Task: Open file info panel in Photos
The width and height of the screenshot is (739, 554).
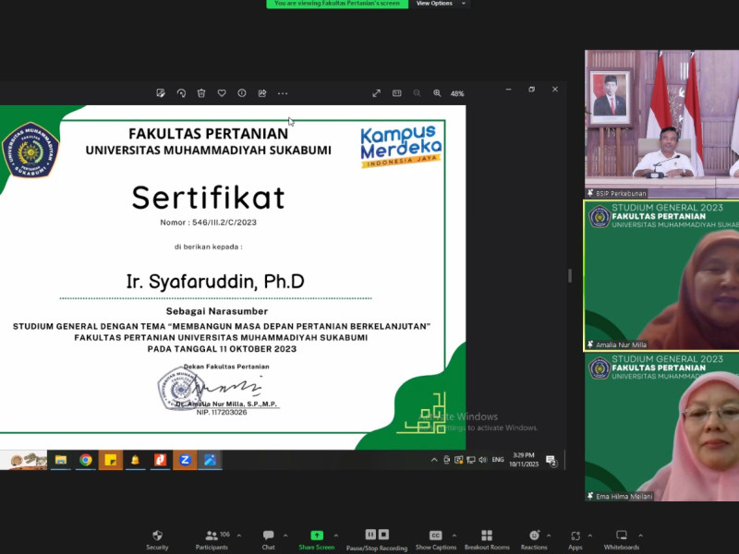Action: 242,93
